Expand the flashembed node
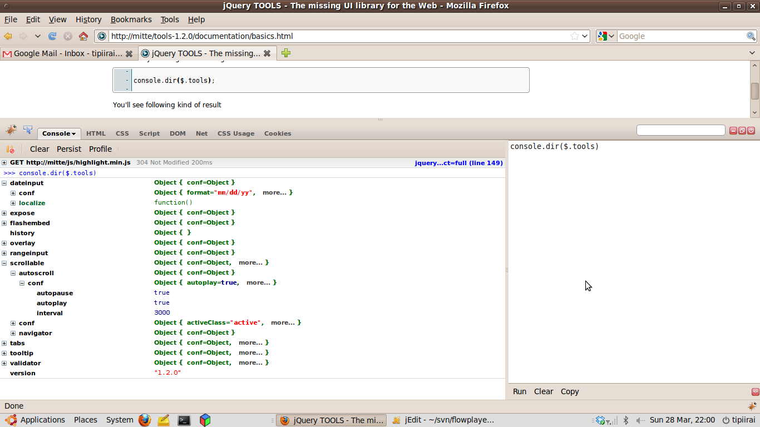The height and width of the screenshot is (427, 760). pos(4,223)
